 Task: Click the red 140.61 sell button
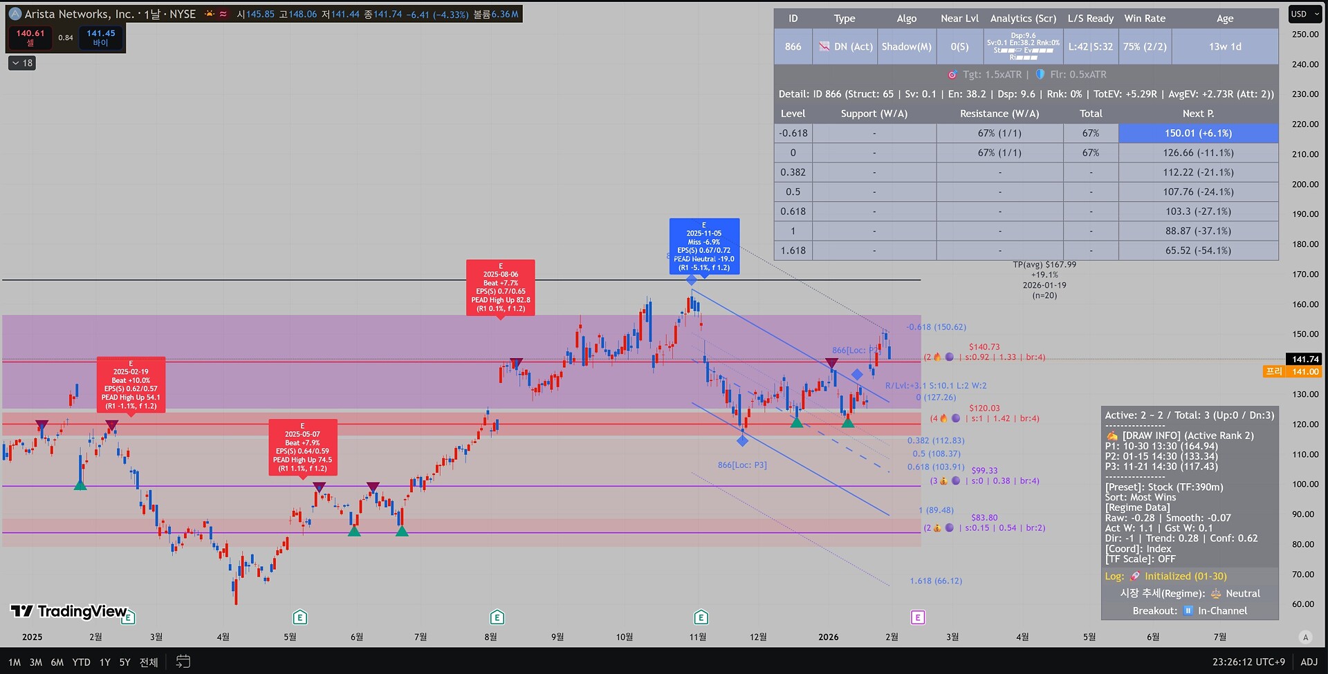30,37
